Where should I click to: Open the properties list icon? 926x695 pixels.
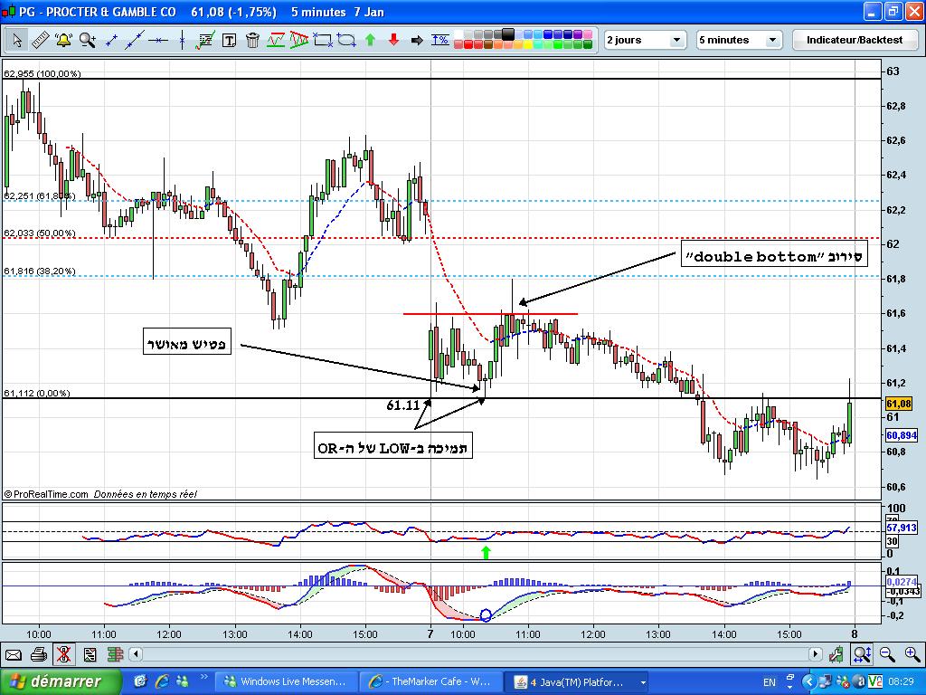[x=90, y=655]
